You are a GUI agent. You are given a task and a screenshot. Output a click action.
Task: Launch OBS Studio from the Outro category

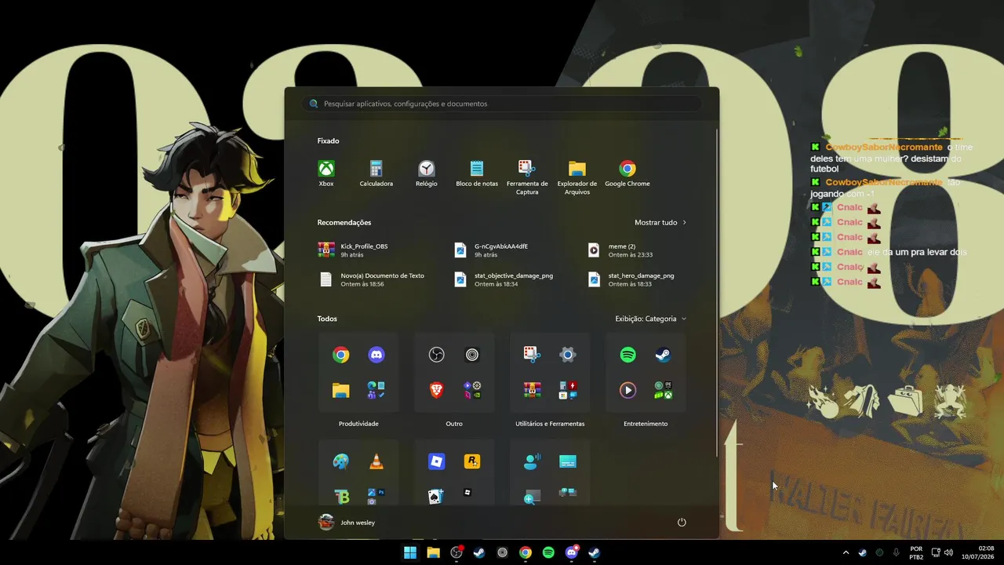(437, 355)
